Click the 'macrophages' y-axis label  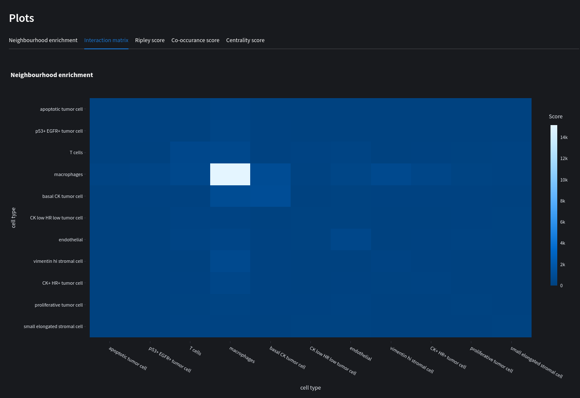pyautogui.click(x=68, y=174)
